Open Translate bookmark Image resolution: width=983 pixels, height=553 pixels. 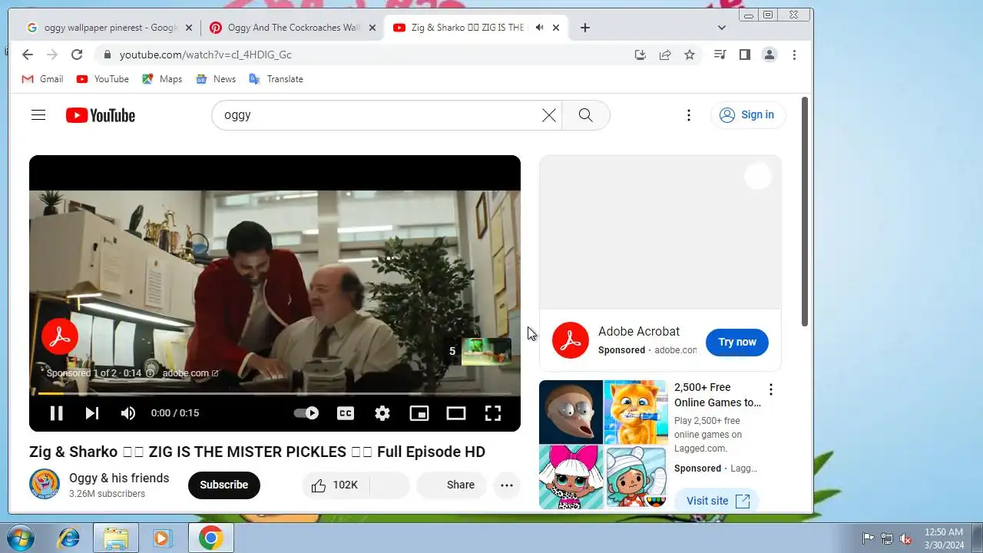276,79
